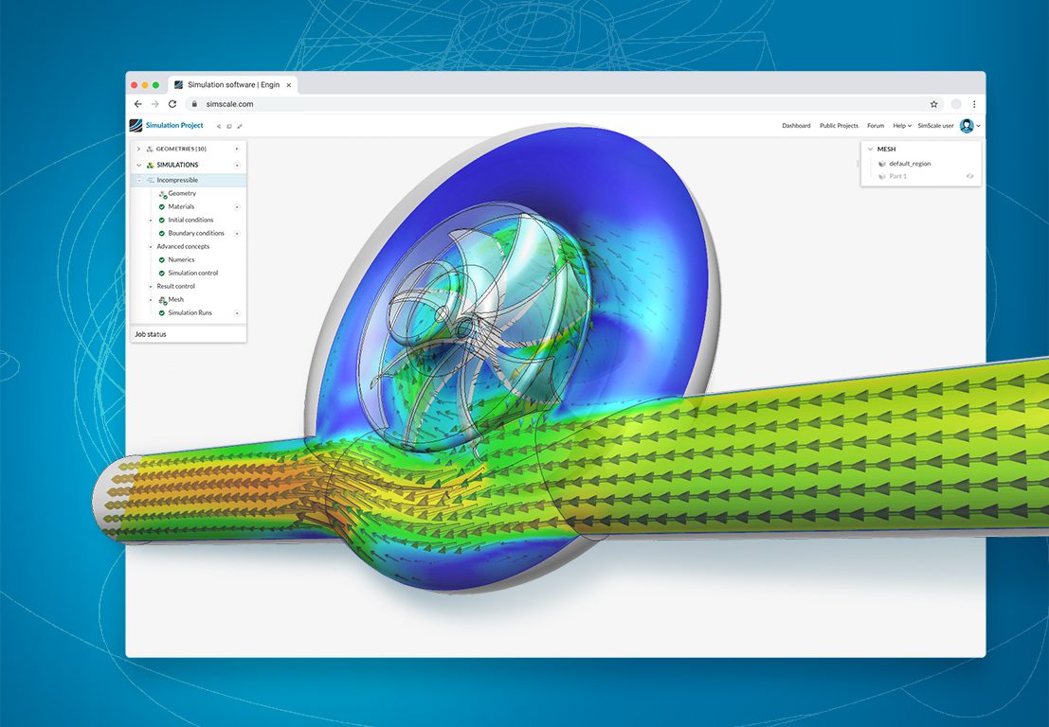Toggle visibility eye for Part 1
The height and width of the screenshot is (727, 1049).
(x=969, y=176)
